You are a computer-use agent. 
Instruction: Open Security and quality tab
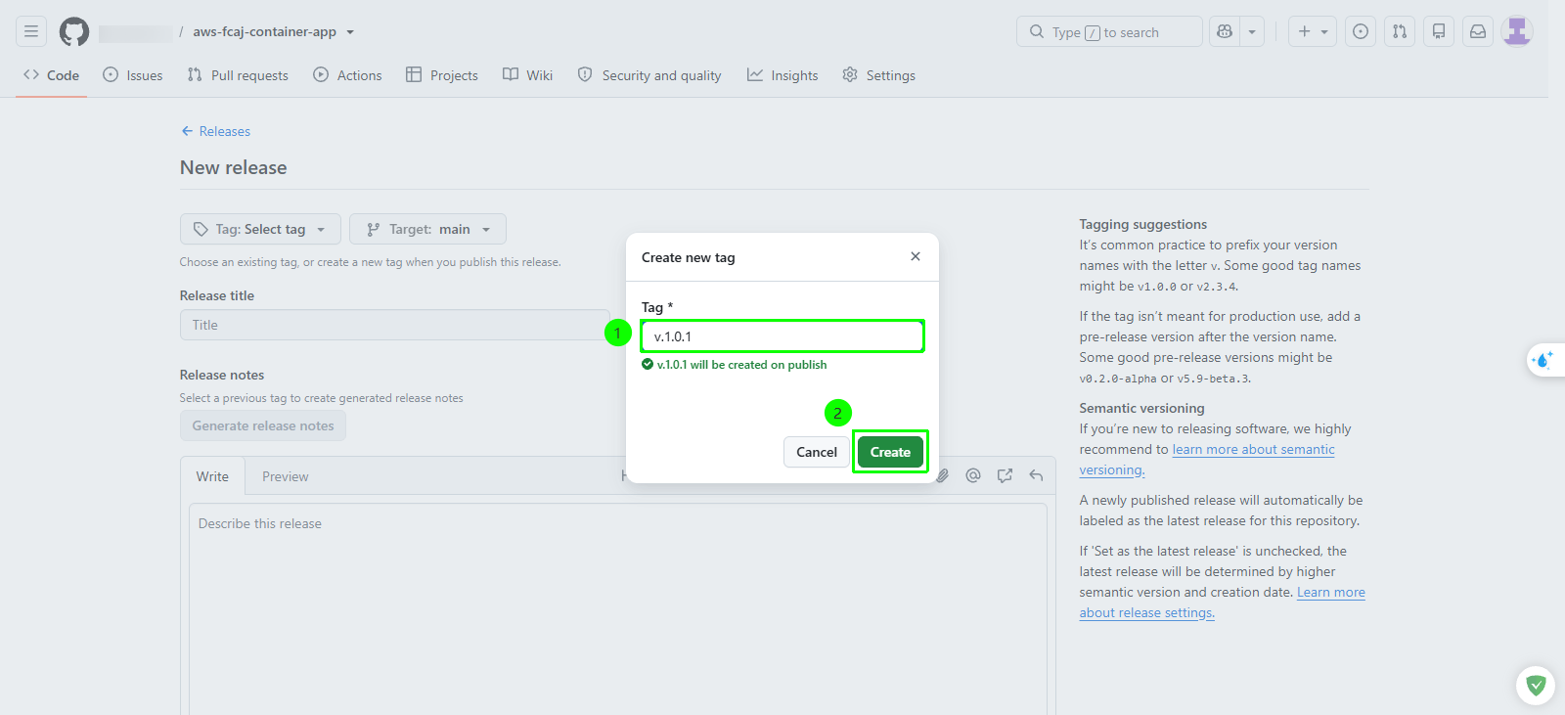[x=649, y=75]
